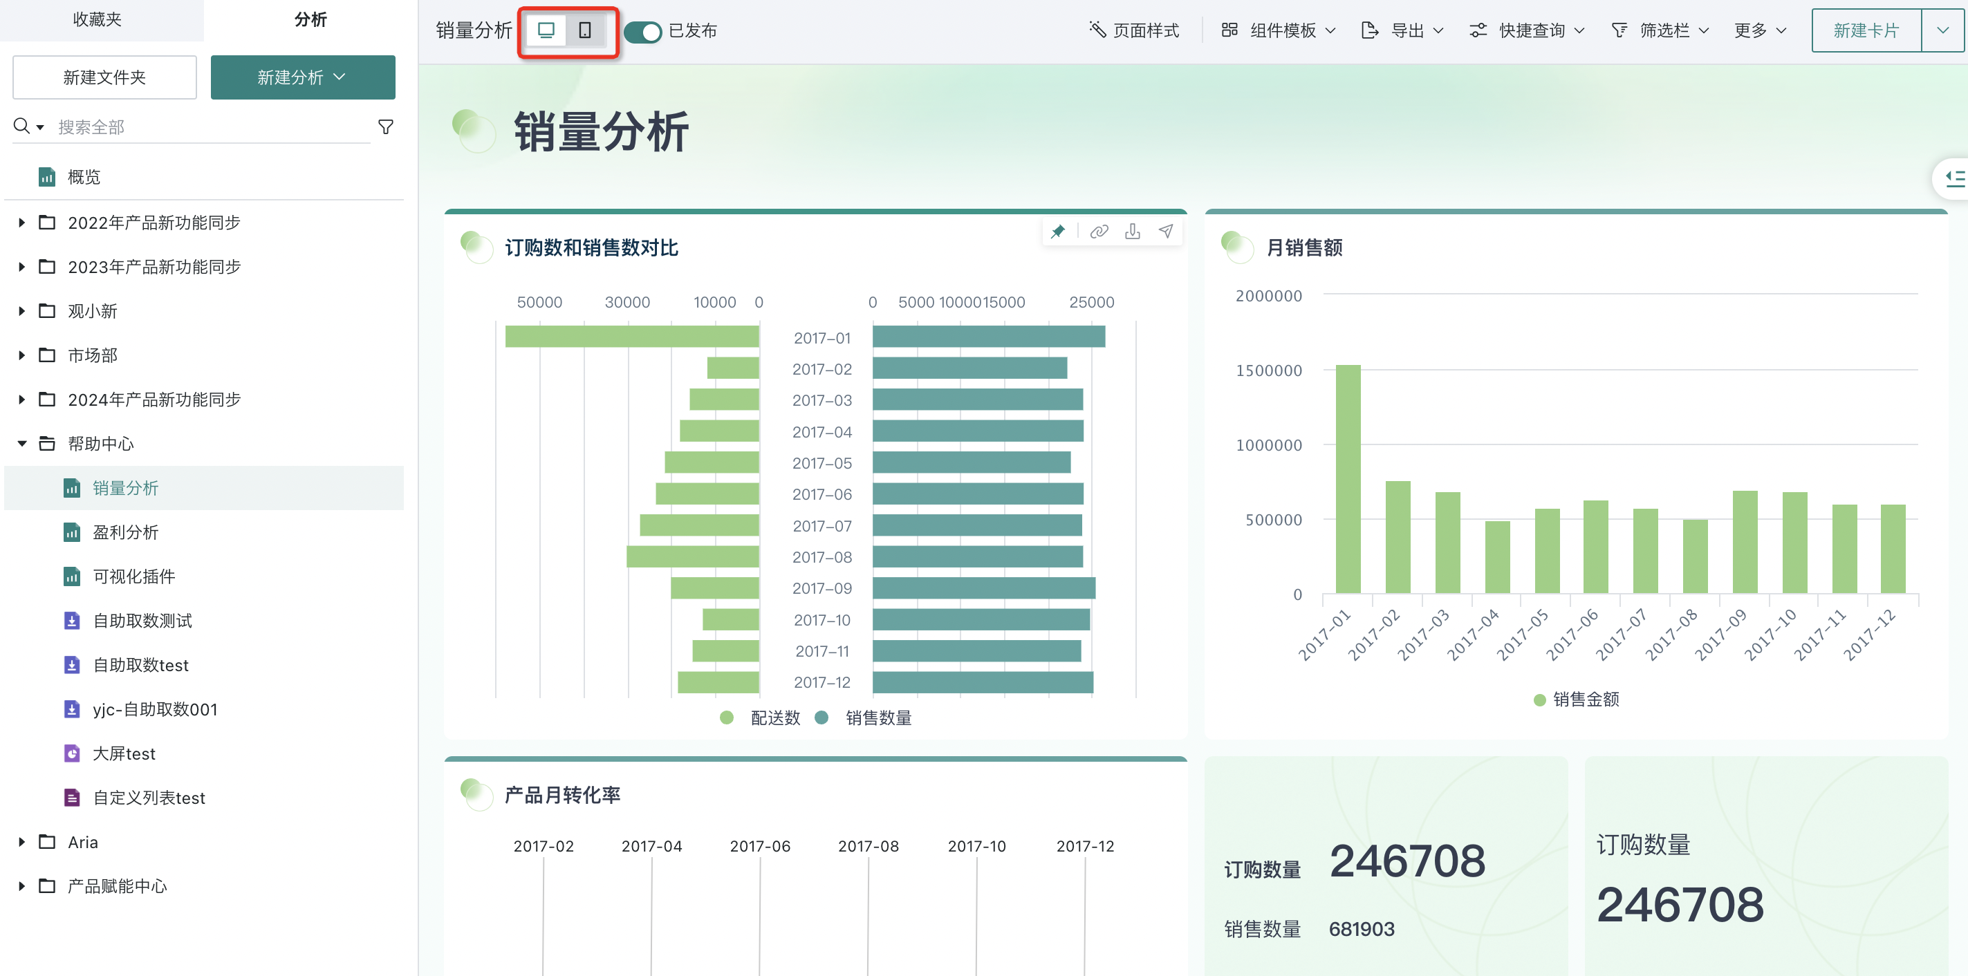1968x976 pixels.
Task: Open the arrow beside 新建卡片
Action: pyautogui.click(x=1943, y=30)
